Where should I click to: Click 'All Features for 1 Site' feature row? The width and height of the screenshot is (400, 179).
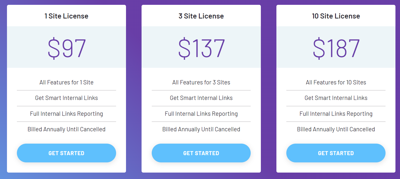[x=66, y=82]
